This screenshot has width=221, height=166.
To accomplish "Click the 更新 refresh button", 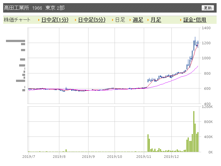I will coord(208,8).
